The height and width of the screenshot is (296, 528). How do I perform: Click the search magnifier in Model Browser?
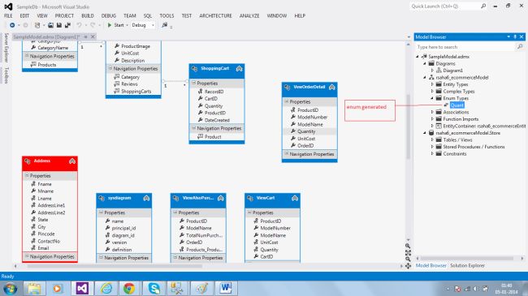pos(520,47)
